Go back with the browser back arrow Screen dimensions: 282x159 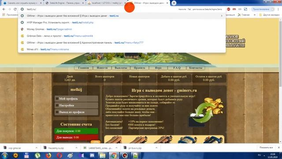[x=4, y=9]
